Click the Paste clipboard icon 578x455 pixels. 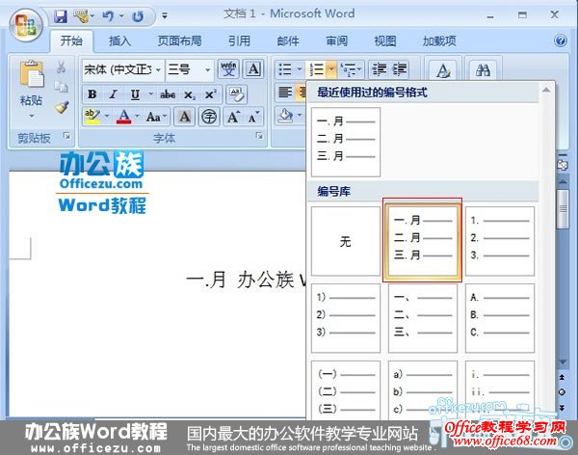[x=31, y=77]
